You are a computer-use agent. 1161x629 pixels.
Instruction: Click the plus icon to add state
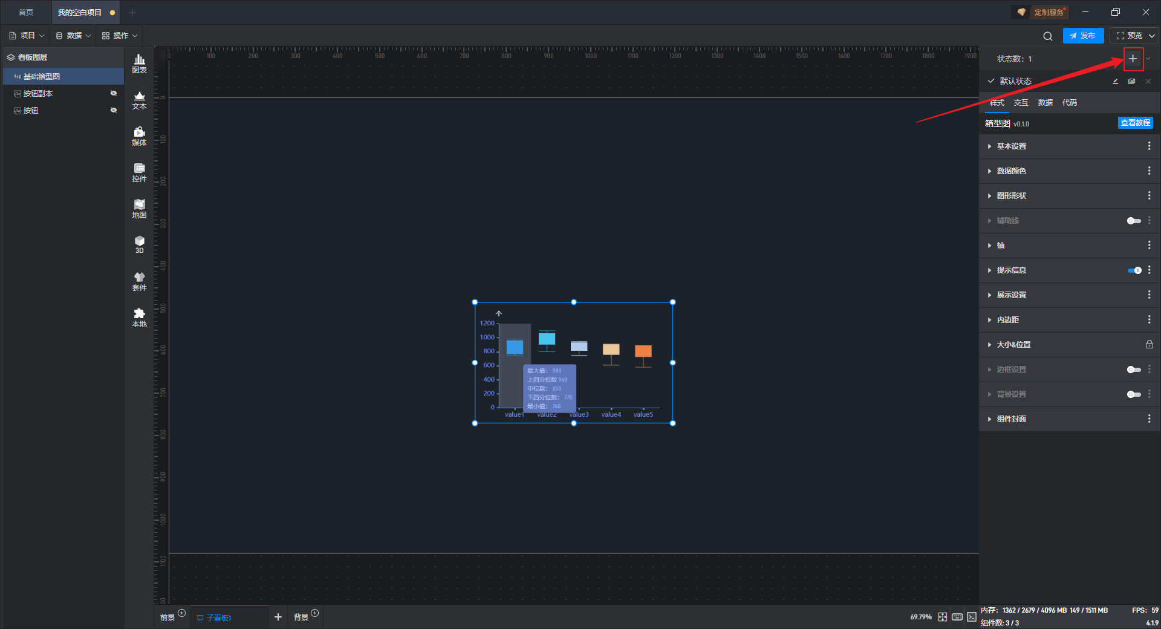coord(1133,59)
